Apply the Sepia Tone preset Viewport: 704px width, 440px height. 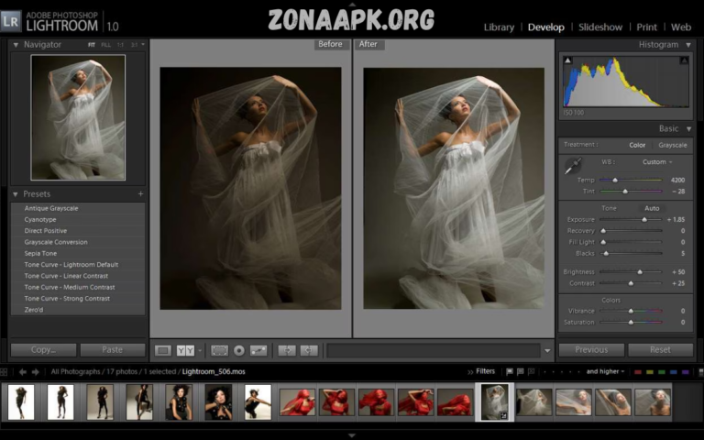pos(78,253)
